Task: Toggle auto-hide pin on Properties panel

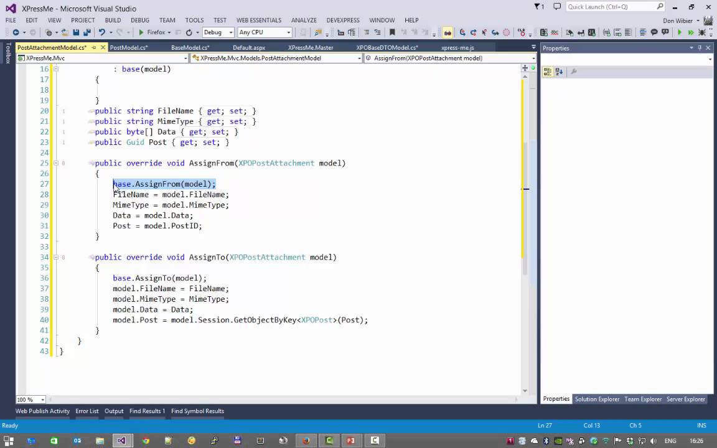Action: pos(700,48)
